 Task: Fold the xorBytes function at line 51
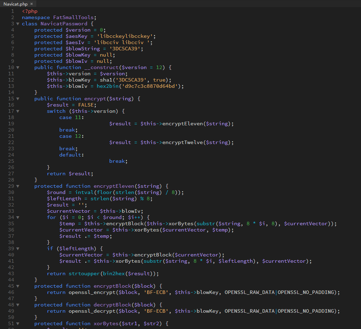[x=18, y=323]
